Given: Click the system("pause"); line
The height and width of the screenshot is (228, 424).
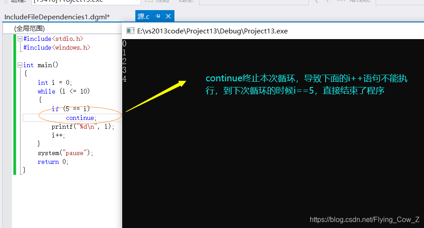Looking at the screenshot, I should tap(65, 153).
